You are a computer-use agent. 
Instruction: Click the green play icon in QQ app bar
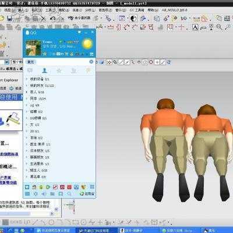[48, 187]
